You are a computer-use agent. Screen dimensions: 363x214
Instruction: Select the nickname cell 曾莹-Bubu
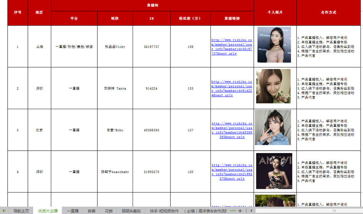[x=115, y=130]
